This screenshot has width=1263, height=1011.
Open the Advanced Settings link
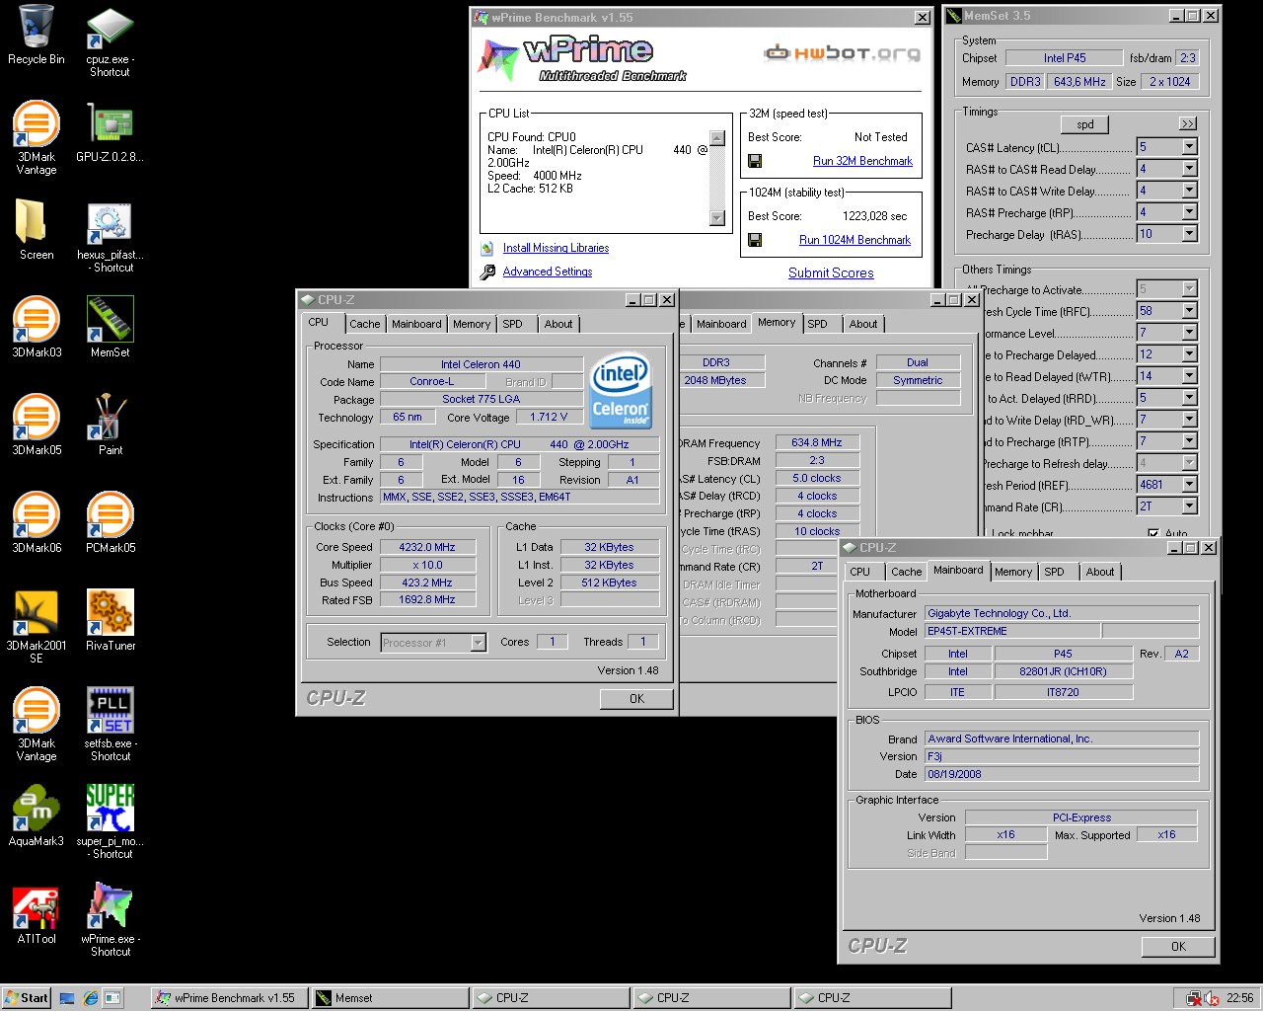[x=548, y=272]
